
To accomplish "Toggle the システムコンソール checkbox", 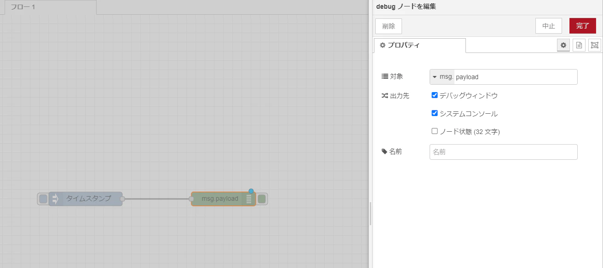I will (x=435, y=113).
